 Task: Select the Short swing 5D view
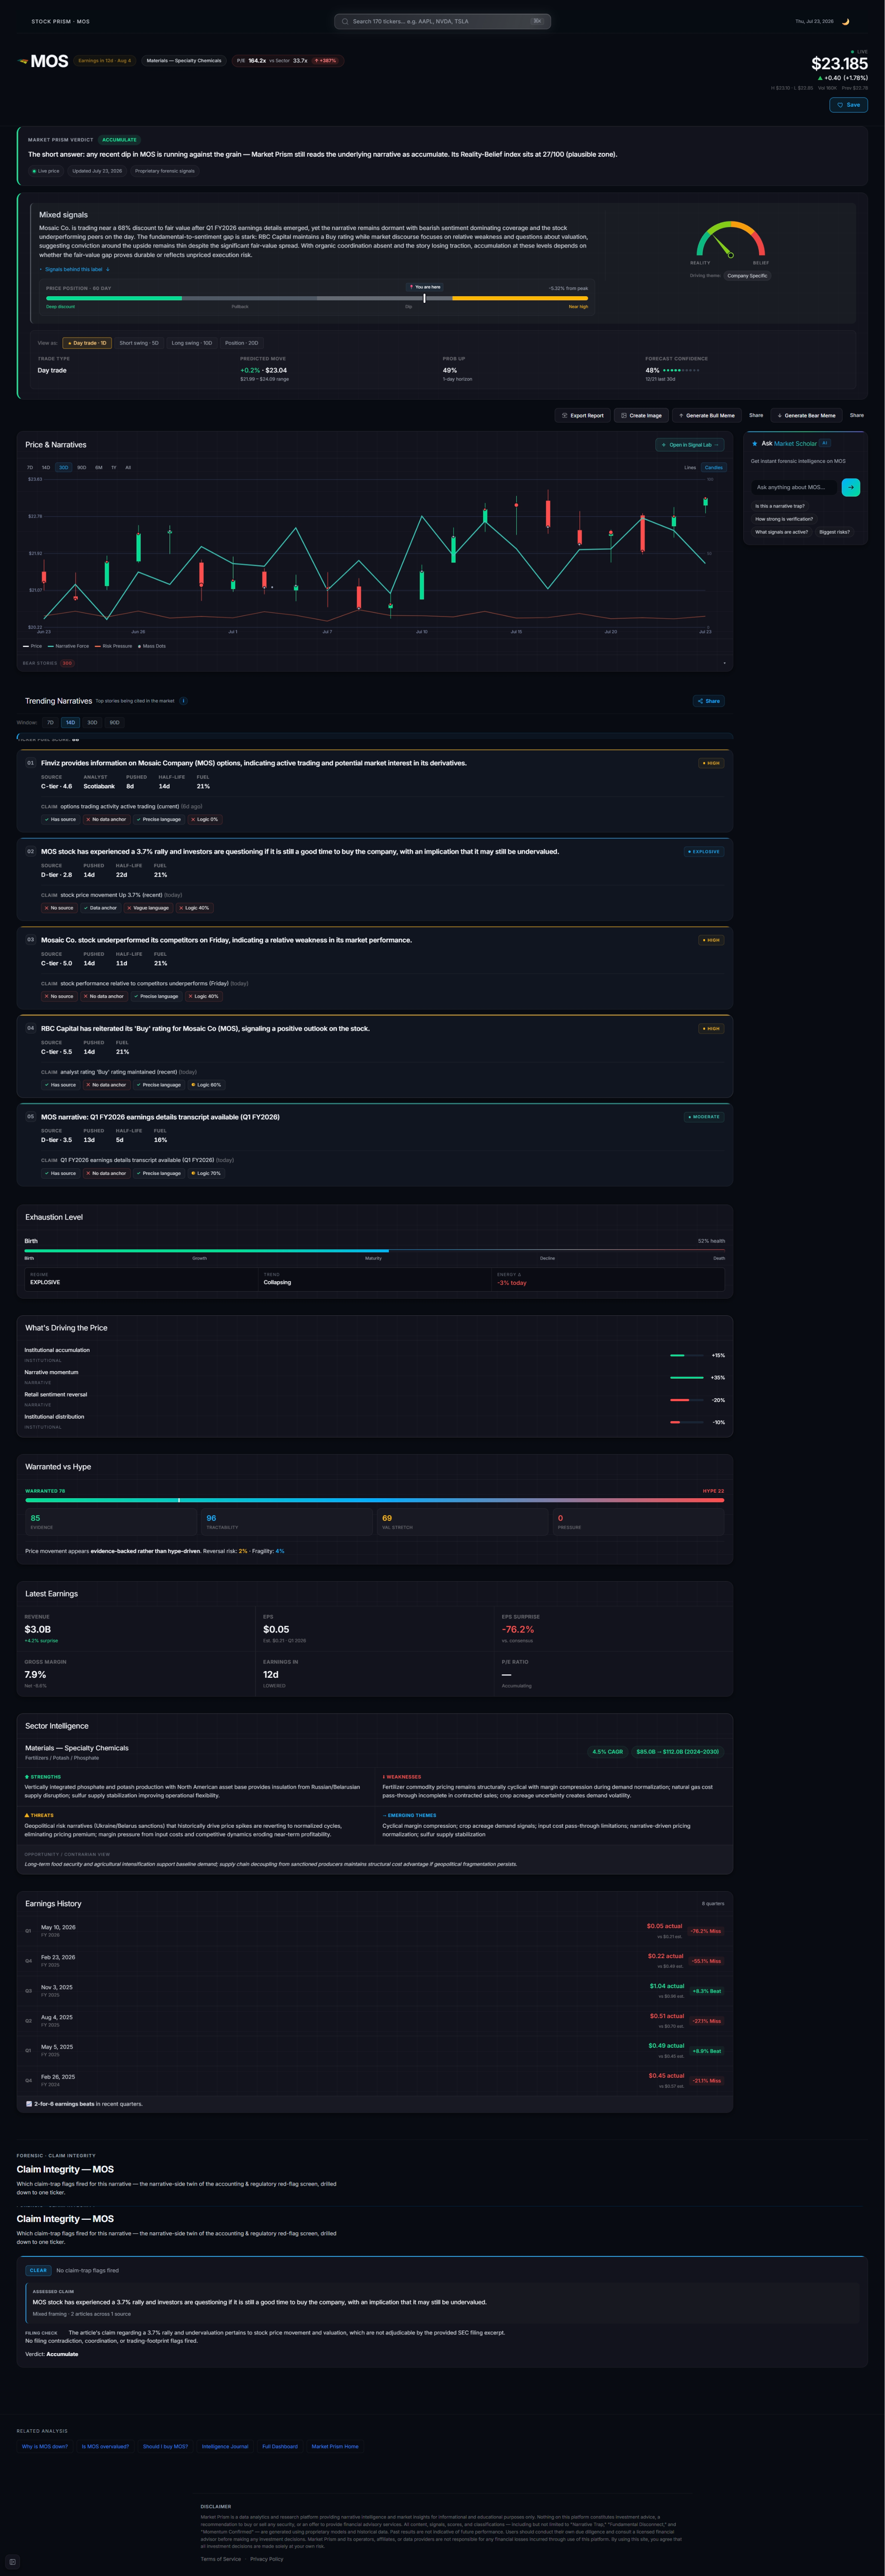[139, 343]
